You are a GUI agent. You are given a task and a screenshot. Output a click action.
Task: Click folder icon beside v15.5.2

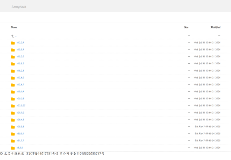pos(13,64)
